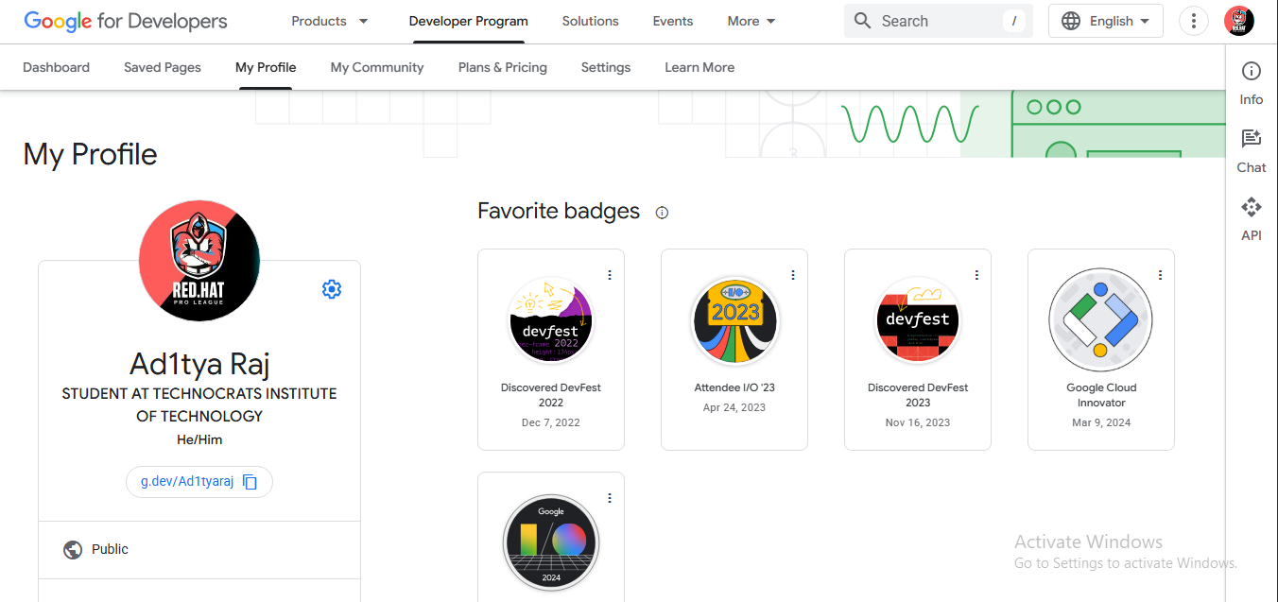The width and height of the screenshot is (1278, 602).
Task: Click the Favorite badges info icon
Action: click(x=662, y=213)
